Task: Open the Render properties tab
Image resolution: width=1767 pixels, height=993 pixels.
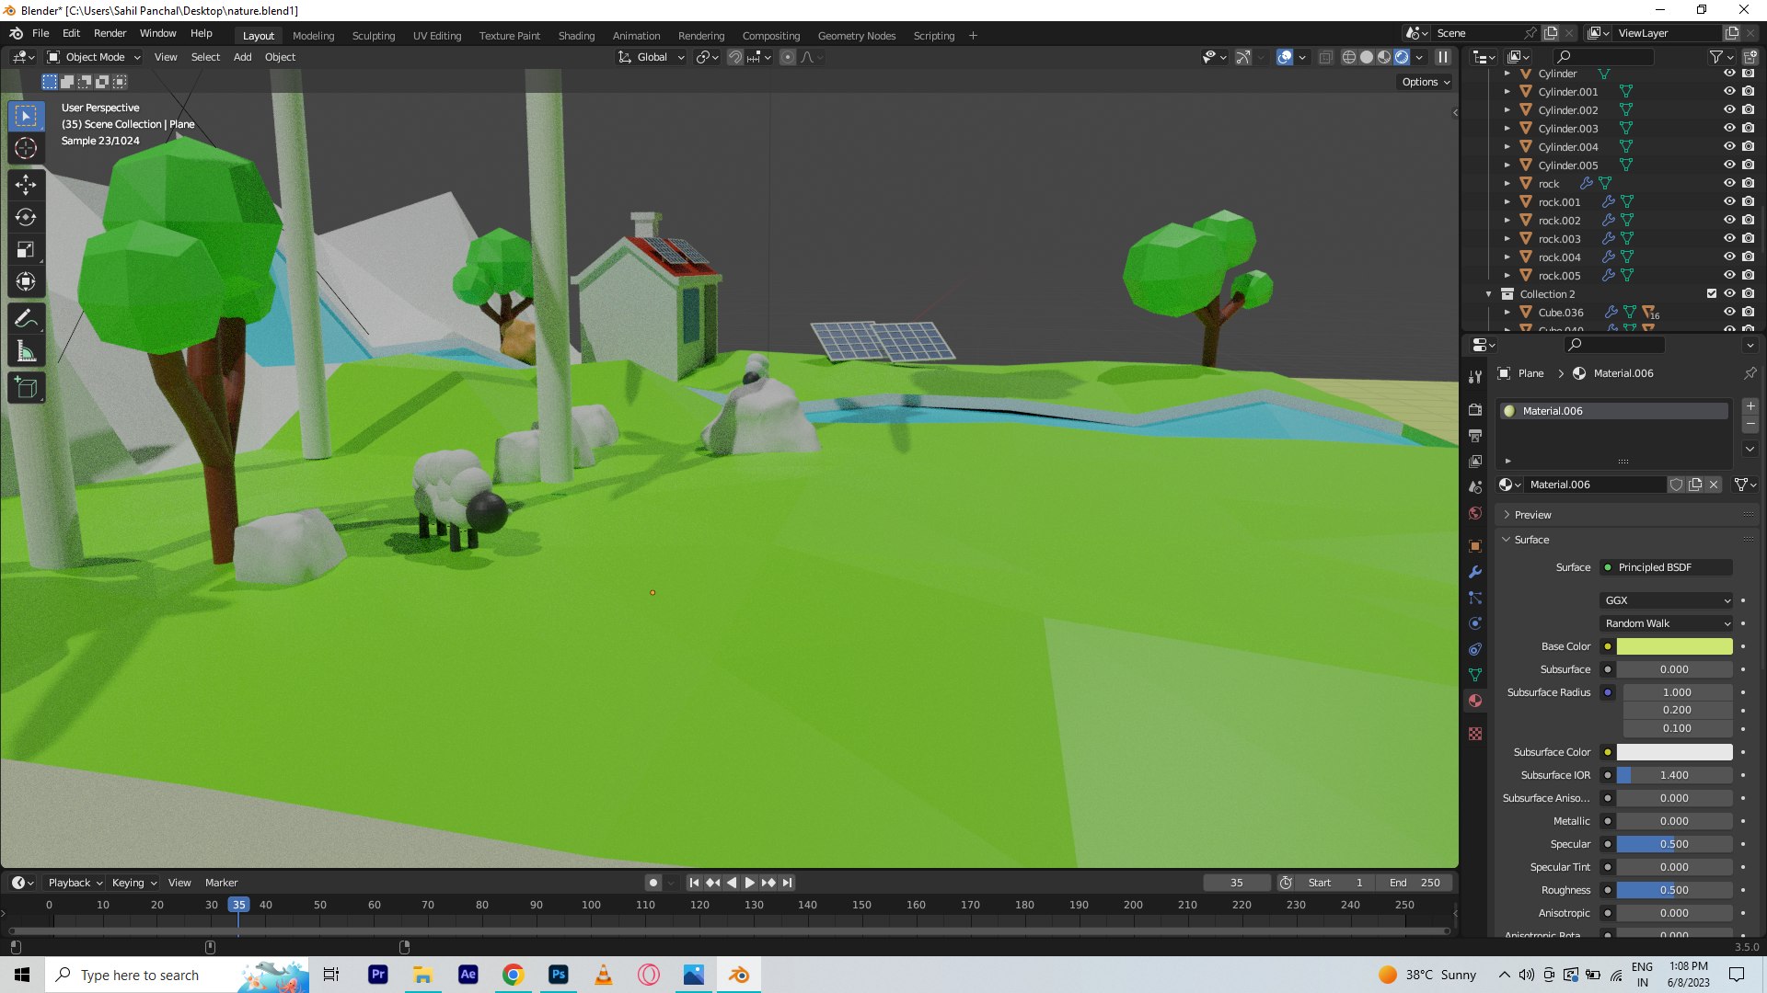Action: (1475, 409)
